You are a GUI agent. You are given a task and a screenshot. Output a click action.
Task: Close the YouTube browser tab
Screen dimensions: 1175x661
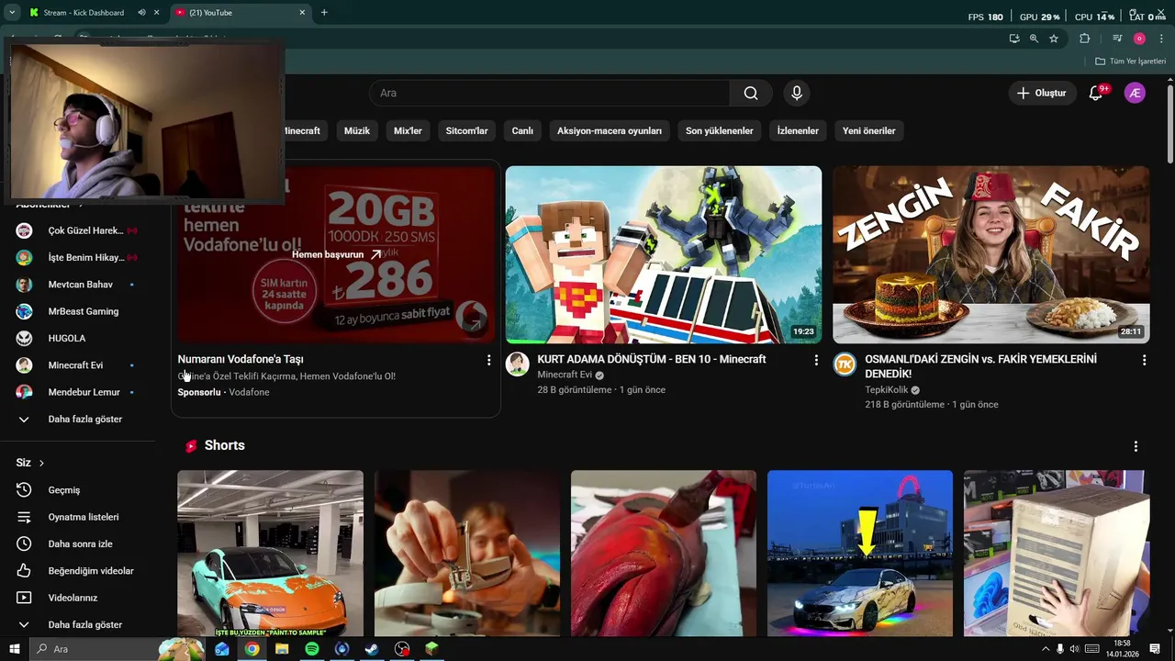click(303, 13)
